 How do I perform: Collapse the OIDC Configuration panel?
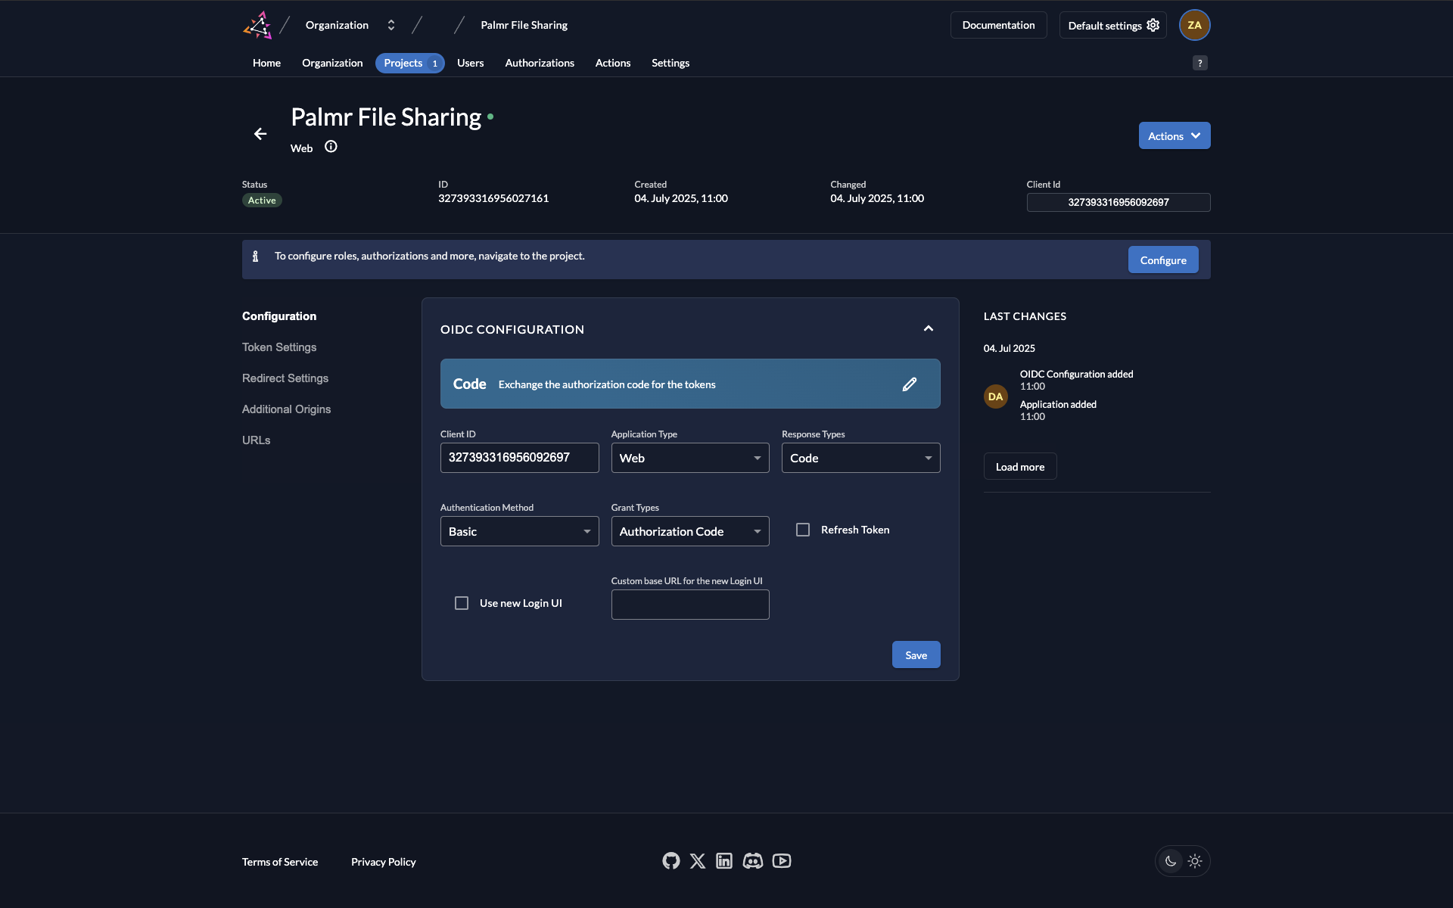tap(929, 328)
